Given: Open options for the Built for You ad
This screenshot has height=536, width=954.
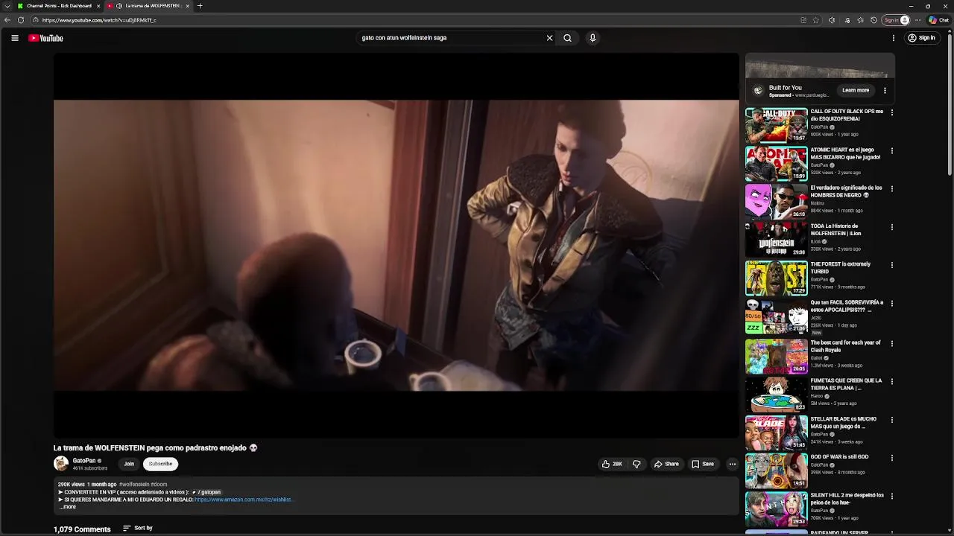Looking at the screenshot, I should (x=885, y=90).
